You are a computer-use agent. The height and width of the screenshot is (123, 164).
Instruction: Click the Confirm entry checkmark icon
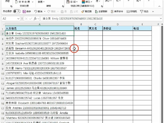pos(31,19)
